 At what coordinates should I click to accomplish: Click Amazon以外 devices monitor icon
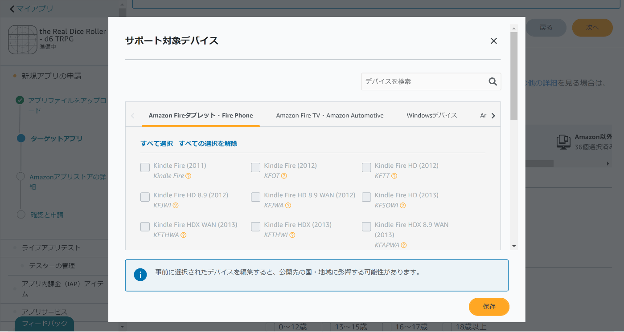564,142
